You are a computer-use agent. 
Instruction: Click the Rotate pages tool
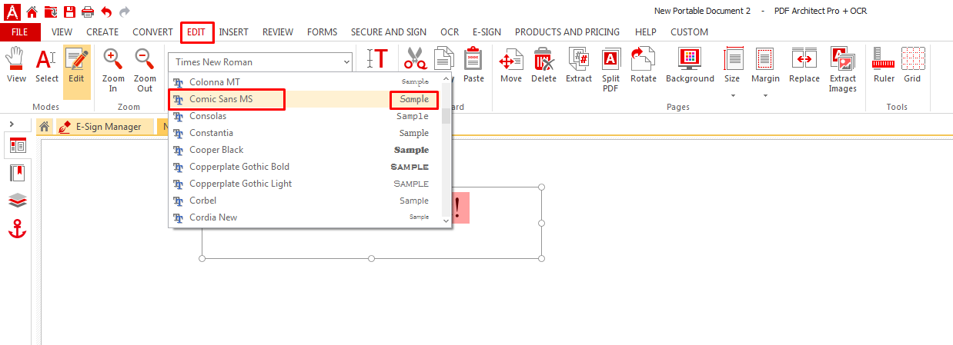click(644, 66)
